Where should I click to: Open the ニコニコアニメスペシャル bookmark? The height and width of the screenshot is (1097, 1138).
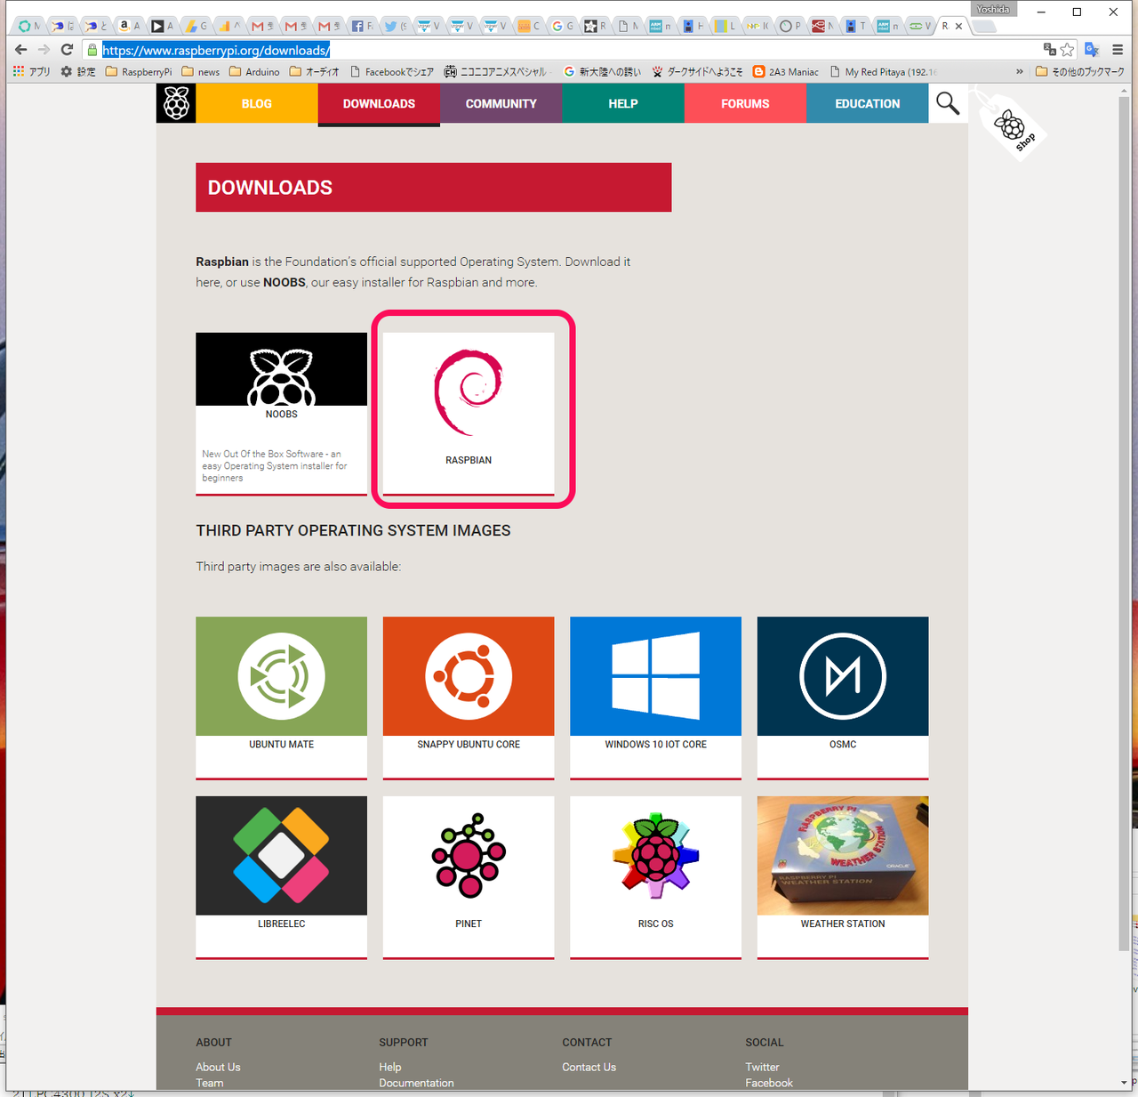pos(496,72)
